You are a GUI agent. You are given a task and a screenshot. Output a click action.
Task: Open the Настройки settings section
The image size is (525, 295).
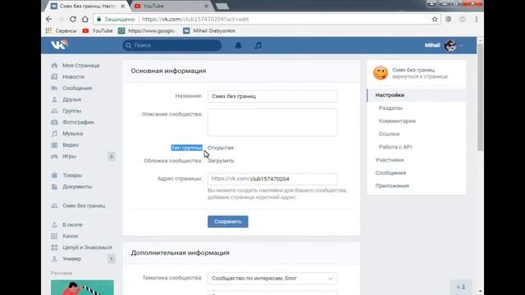coord(417,95)
